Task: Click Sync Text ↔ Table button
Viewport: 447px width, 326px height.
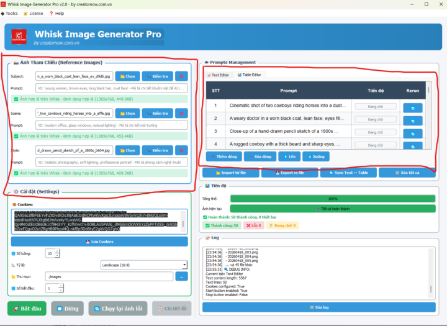Action: tap(348, 173)
